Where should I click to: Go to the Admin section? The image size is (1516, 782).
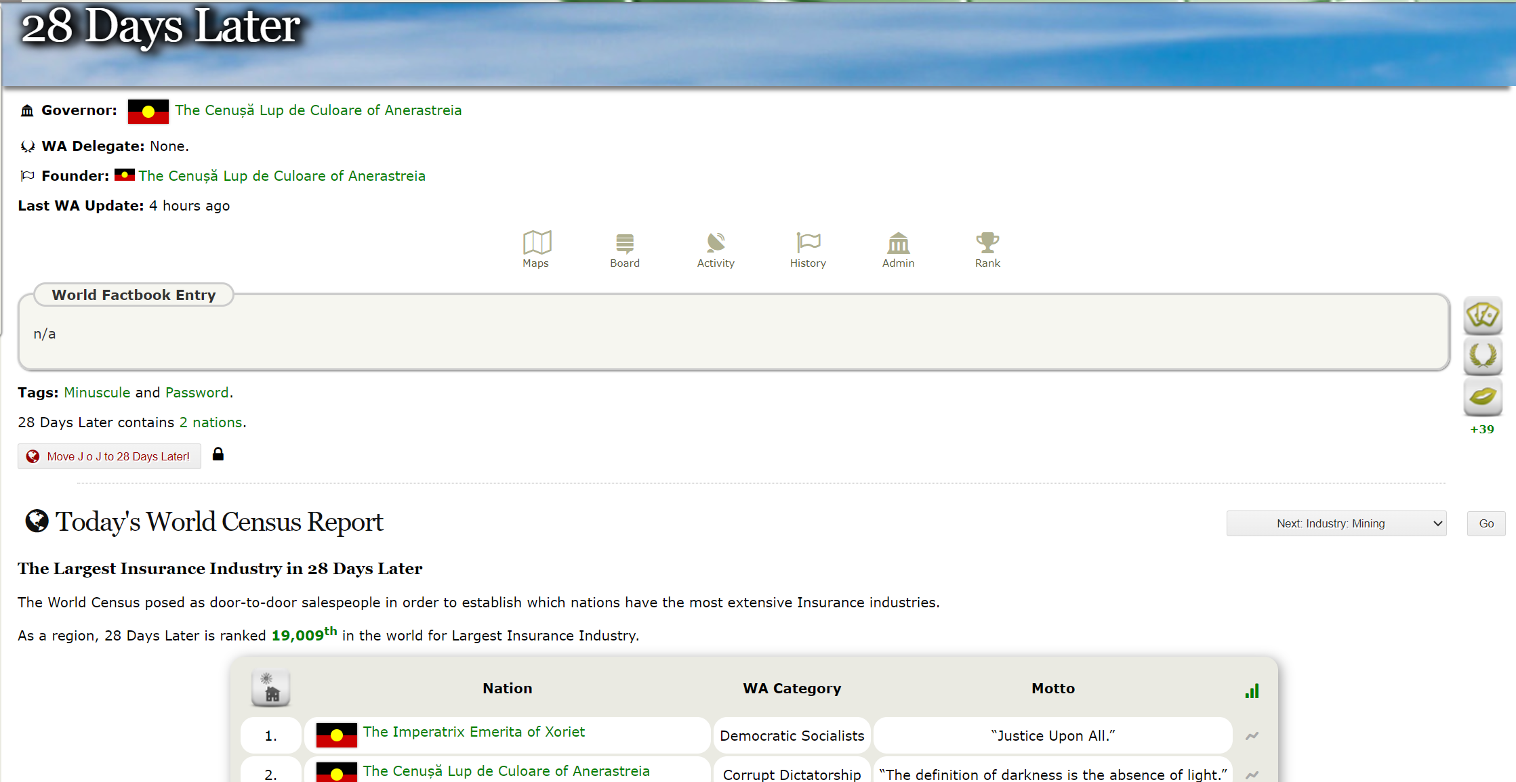(x=898, y=249)
